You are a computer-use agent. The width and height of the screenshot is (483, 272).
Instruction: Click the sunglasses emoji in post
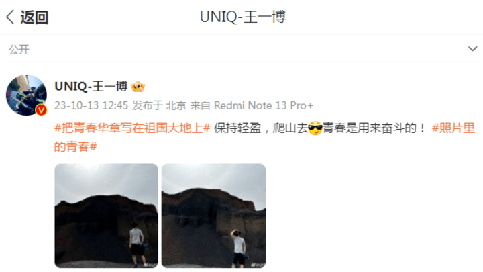pyautogui.click(x=315, y=128)
